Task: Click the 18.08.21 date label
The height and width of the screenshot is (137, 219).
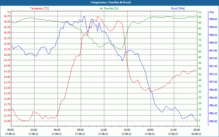Action: point(196,134)
